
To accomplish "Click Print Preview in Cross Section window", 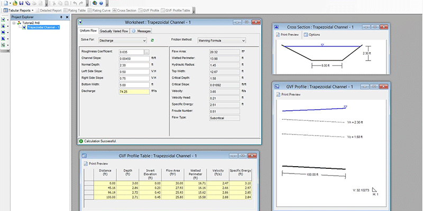I will coord(289,35).
